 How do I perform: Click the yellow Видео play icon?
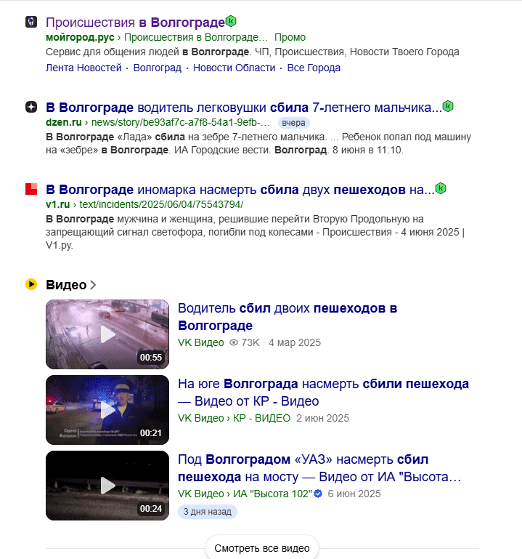pyautogui.click(x=31, y=284)
